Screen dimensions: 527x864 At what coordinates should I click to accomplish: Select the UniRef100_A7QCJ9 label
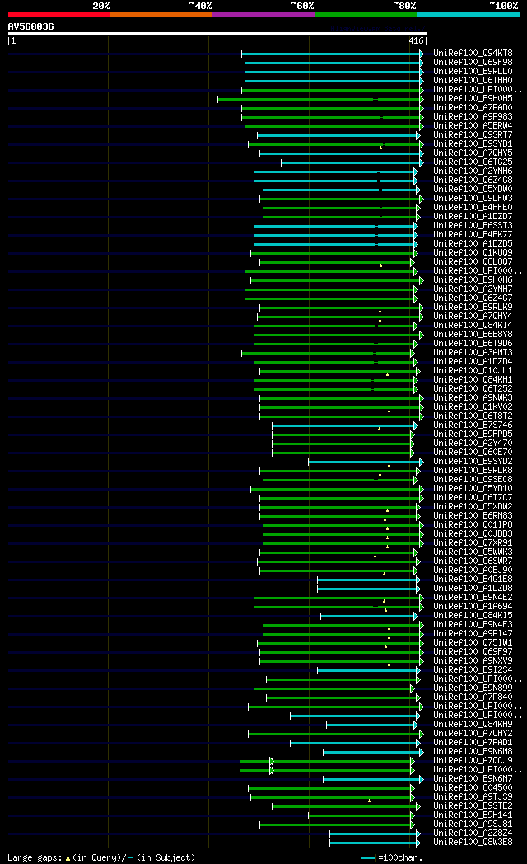473,761
